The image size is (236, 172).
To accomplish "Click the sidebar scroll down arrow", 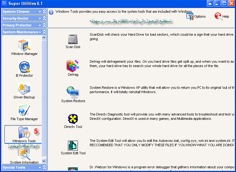I will point(44,161).
